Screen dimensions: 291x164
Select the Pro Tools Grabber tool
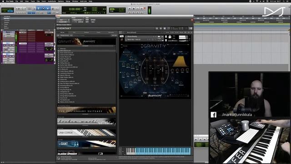click(x=48, y=9)
